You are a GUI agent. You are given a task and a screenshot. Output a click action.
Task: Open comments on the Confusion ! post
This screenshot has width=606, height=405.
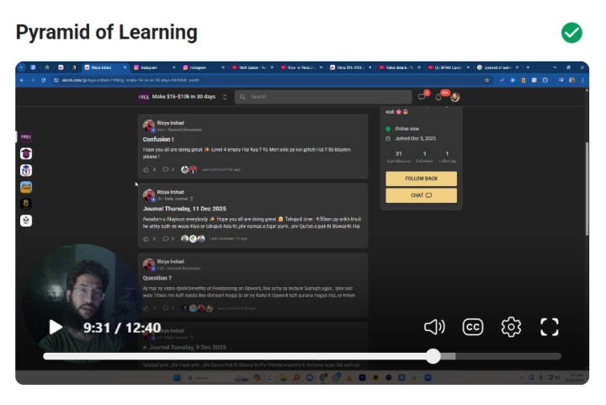(166, 169)
